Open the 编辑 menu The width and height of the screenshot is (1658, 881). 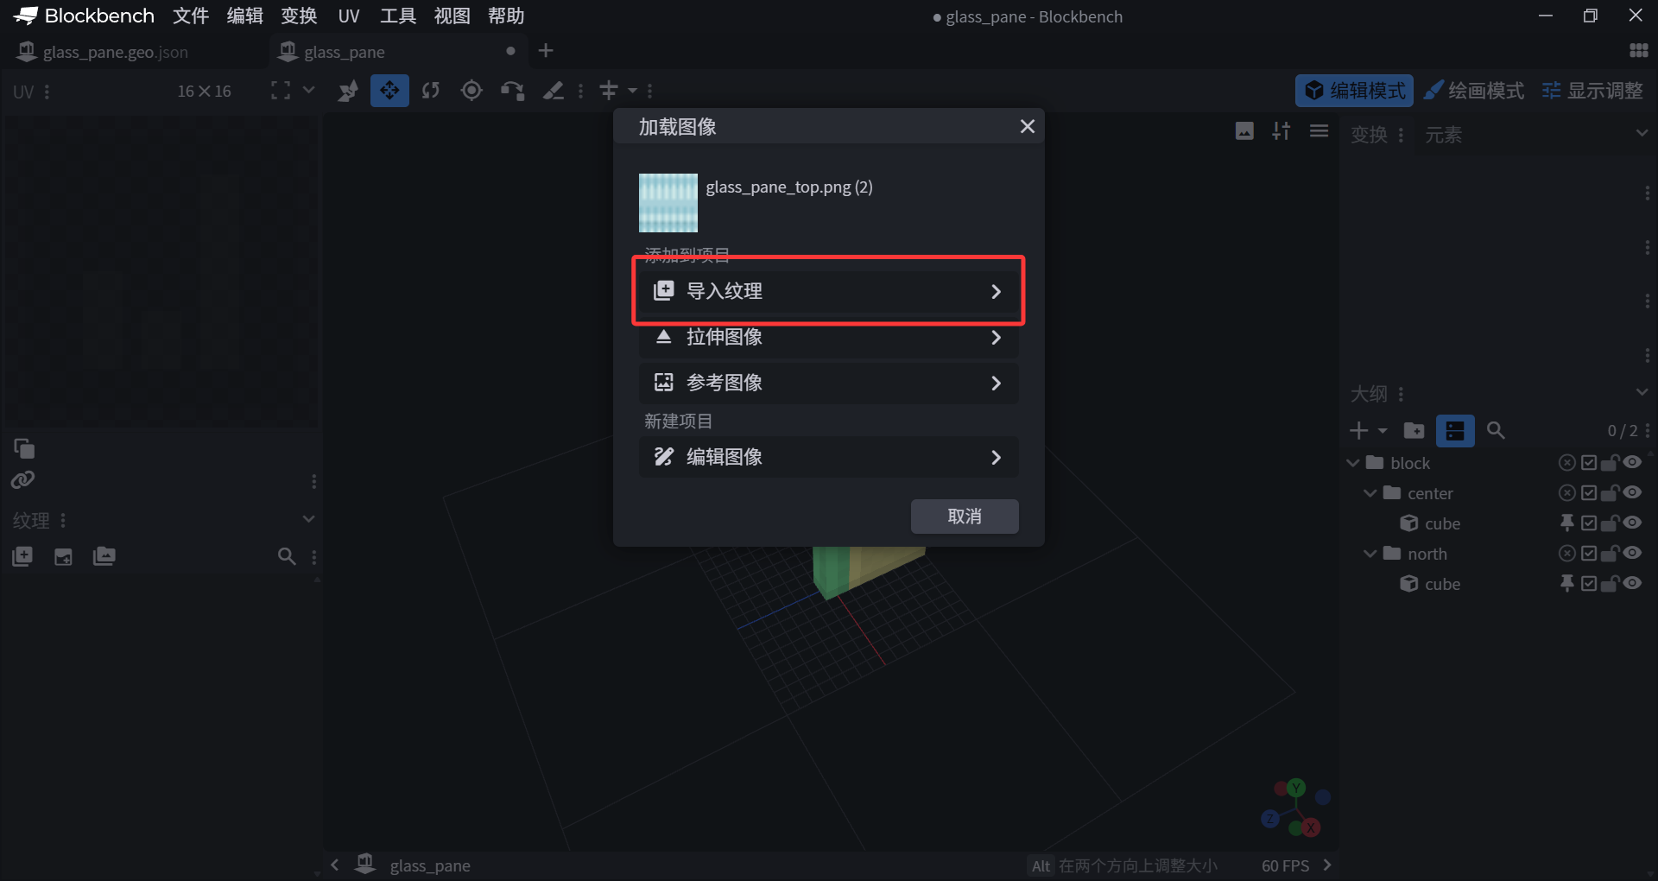(244, 16)
